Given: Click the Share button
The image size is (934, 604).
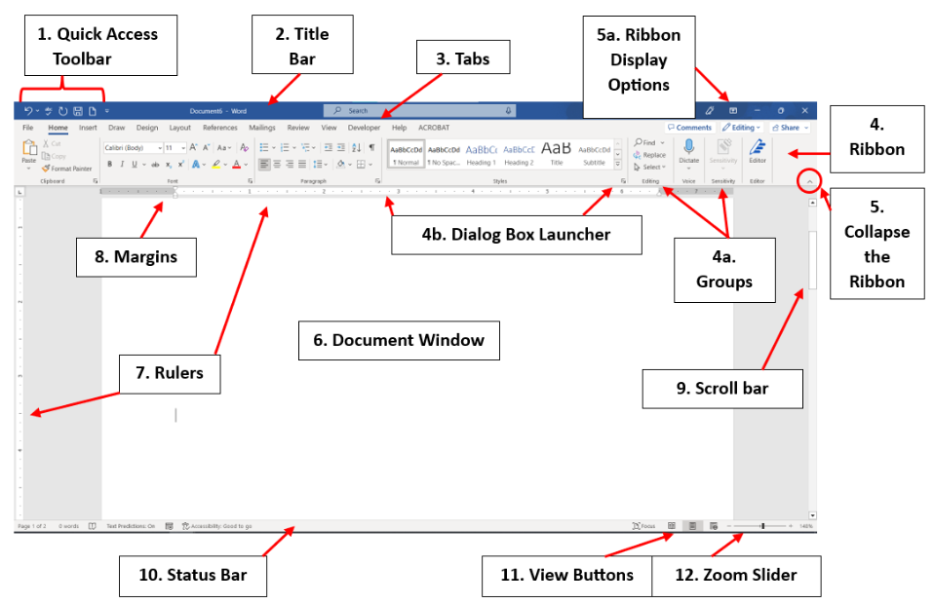Looking at the screenshot, I should pos(790,128).
